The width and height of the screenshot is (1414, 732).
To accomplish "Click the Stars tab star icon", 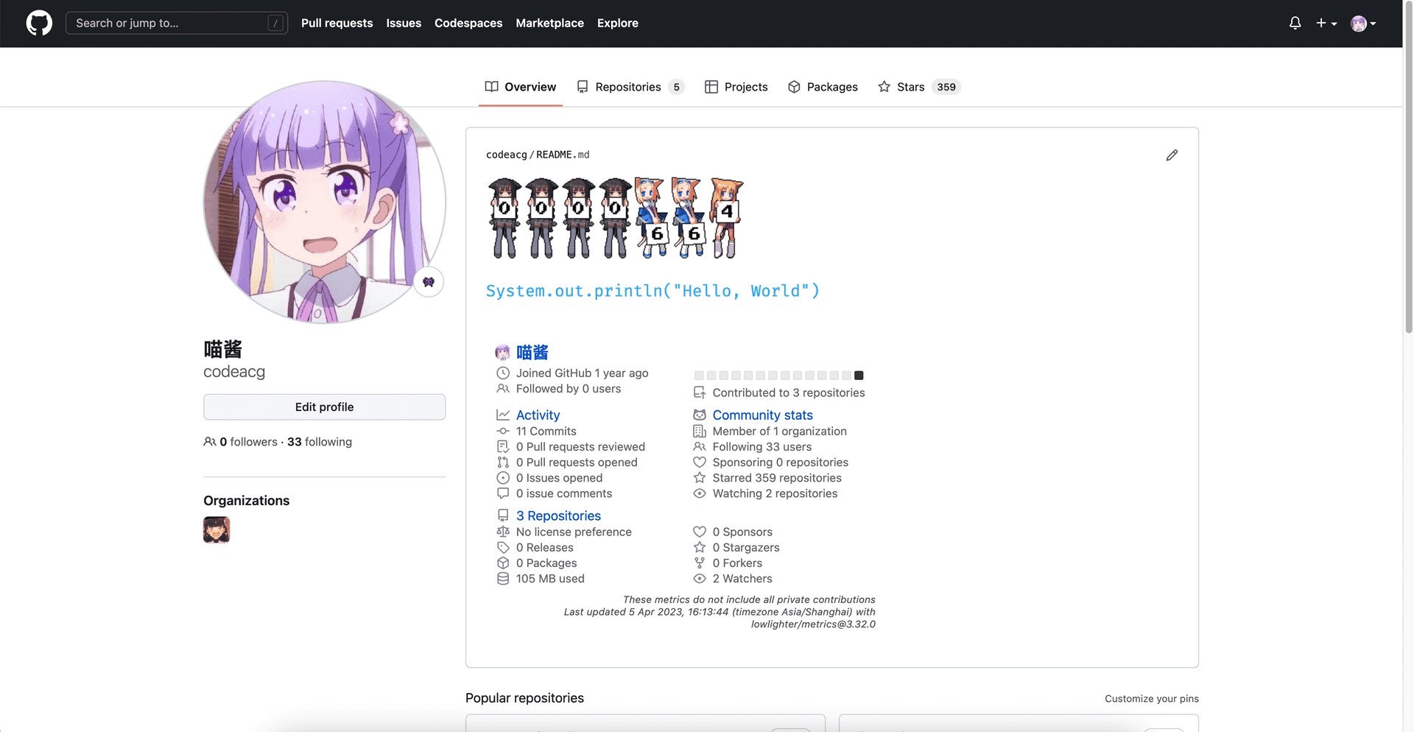I will coord(884,87).
